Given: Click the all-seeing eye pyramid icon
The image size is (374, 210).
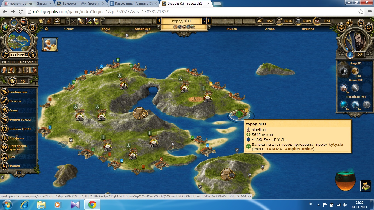Looking at the screenshot, I should (57, 21).
